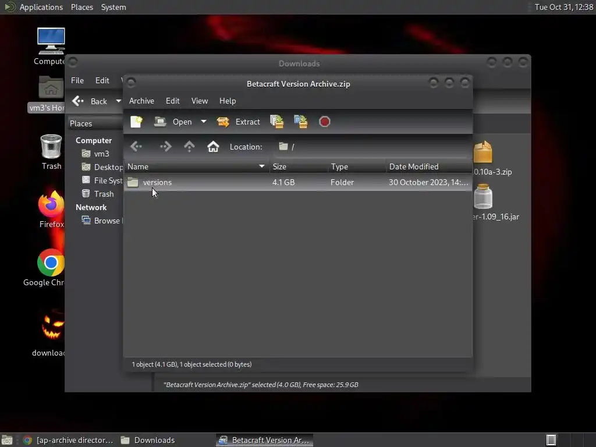Click the Downloads status bar selection text
This screenshot has width=596, height=447.
[261, 385]
